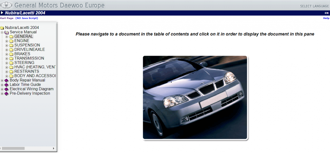Screen dimensions: 330x153
Task: Select the SUSPENSION tree label
Action: point(27,45)
